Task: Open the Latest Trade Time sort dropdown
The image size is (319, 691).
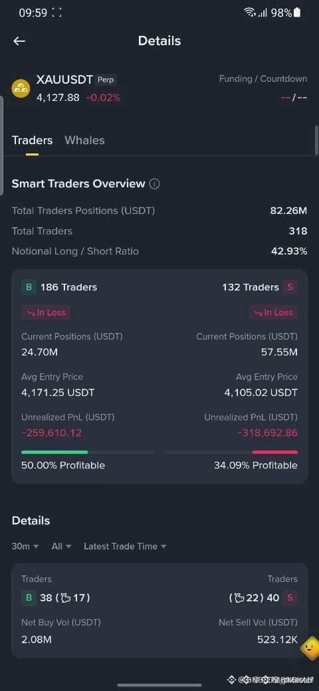Action: (125, 546)
